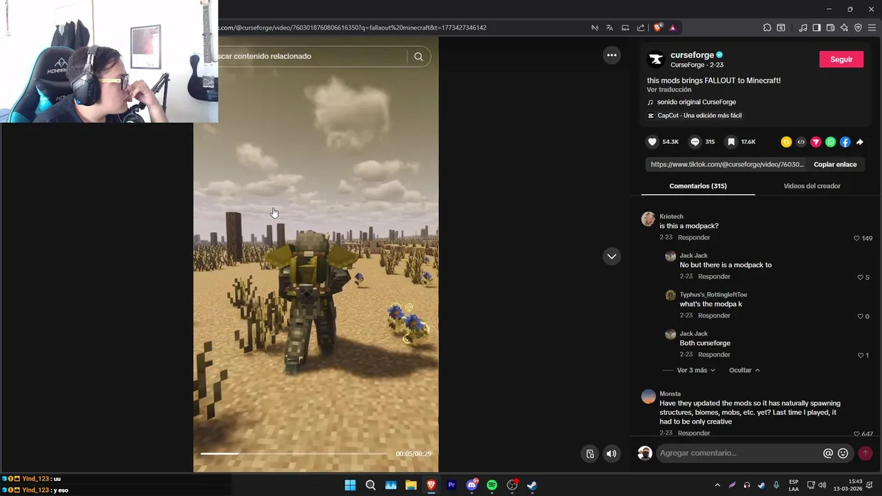This screenshot has width=882, height=496.
Task: Click the video post link URL text
Action: click(727, 165)
